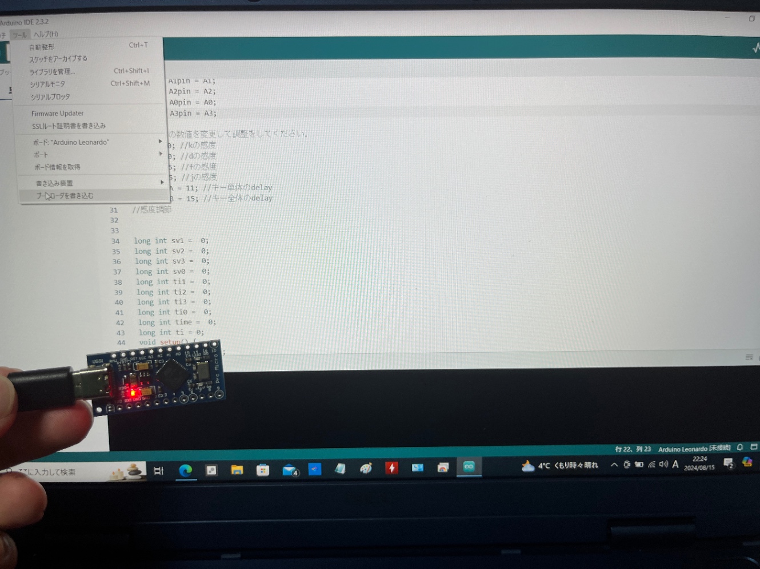The image size is (760, 569).
Task: Toggle IME input mode A indicator
Action: click(675, 464)
